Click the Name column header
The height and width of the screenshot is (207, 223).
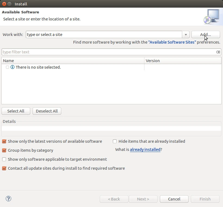73,61
